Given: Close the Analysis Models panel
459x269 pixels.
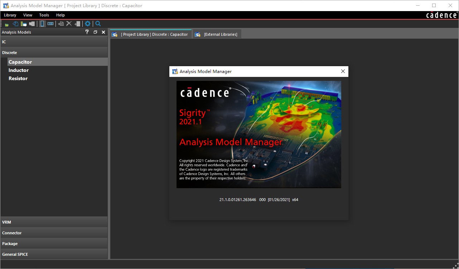Looking at the screenshot, I should click(103, 32).
